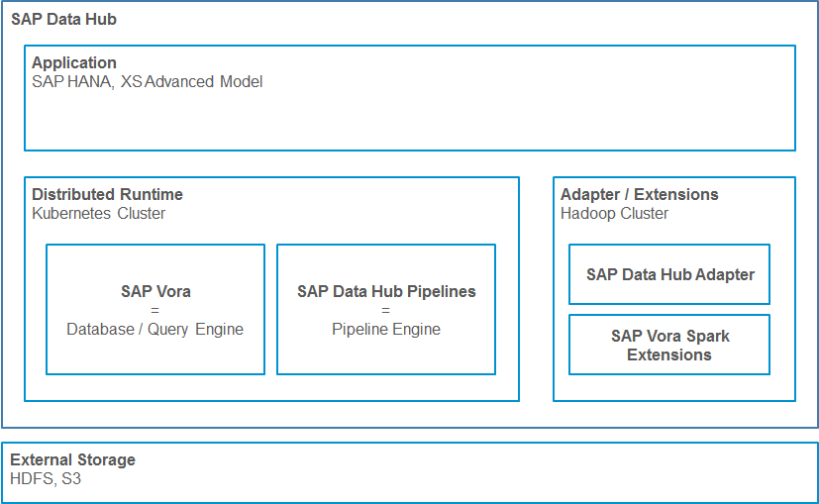Select 'SAP Data Hub Pipelines' title
819x504 pixels.
click(x=386, y=291)
